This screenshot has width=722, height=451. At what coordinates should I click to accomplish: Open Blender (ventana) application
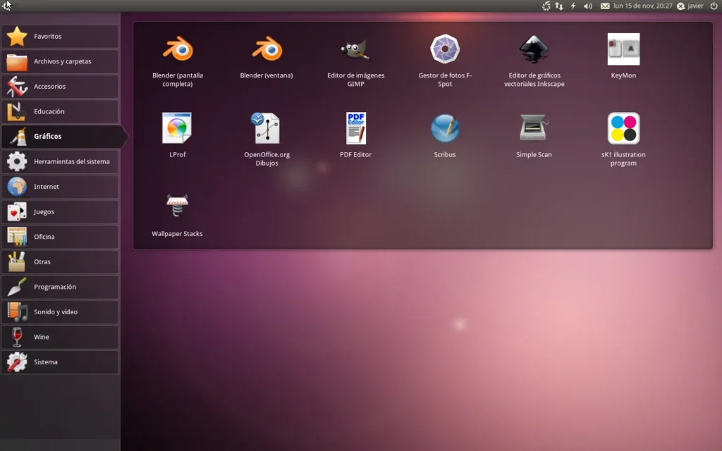tap(267, 50)
